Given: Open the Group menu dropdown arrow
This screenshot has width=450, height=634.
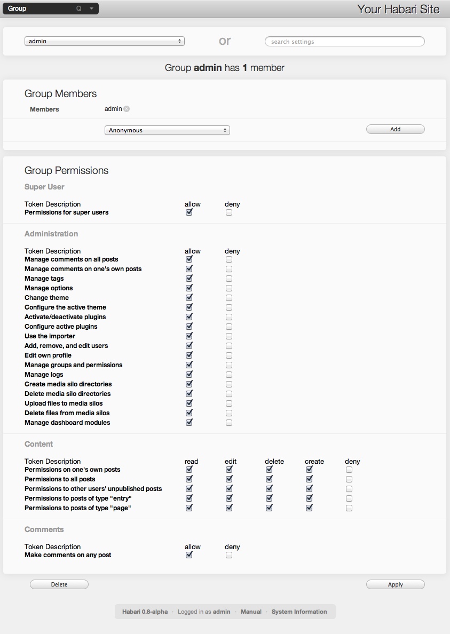Looking at the screenshot, I should tap(91, 9).
